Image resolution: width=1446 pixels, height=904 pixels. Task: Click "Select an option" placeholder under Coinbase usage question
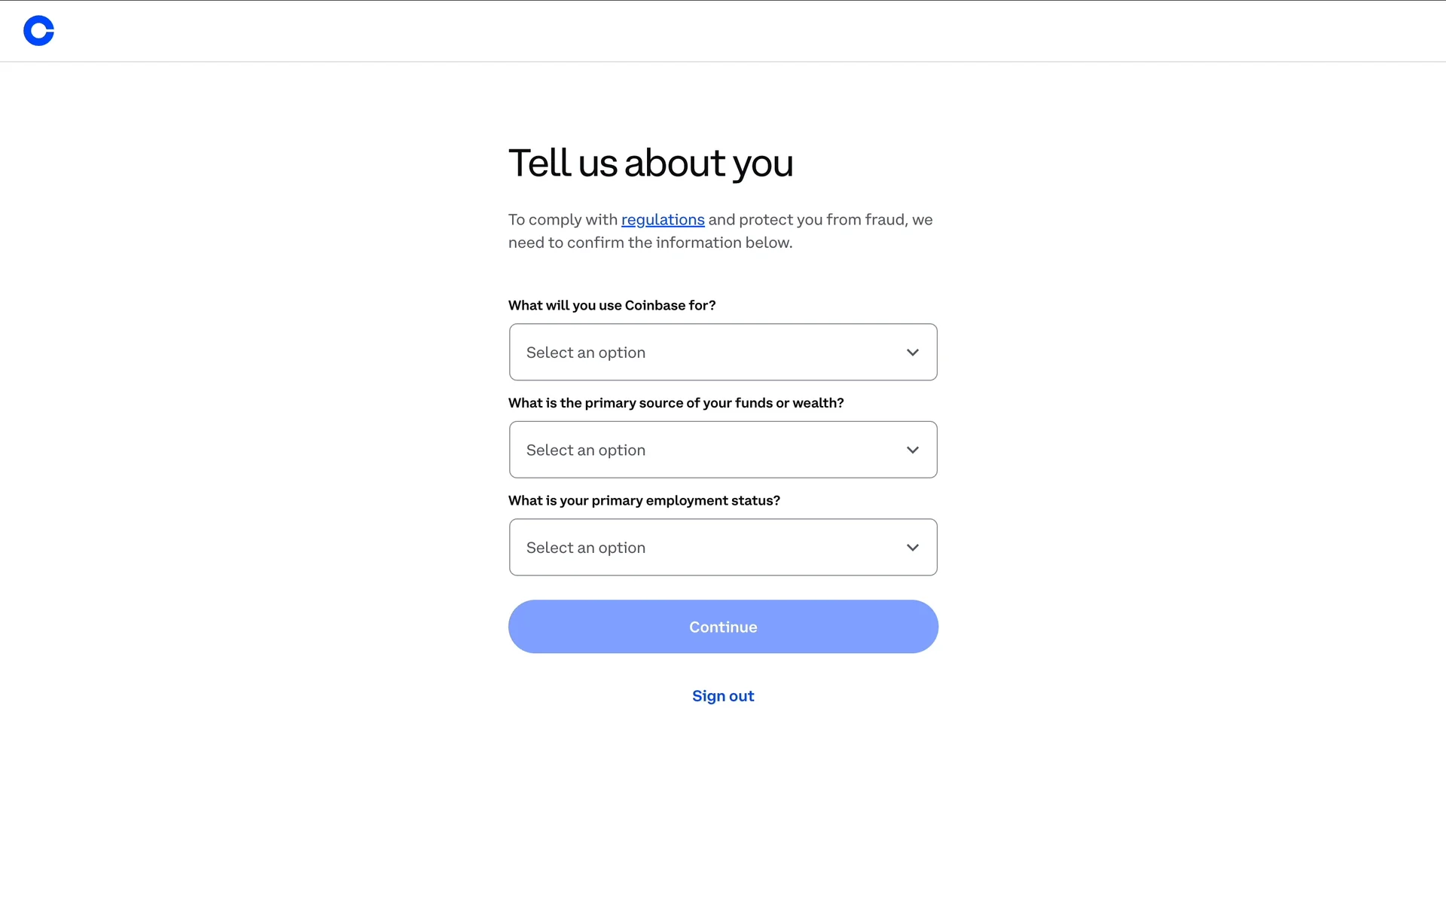(x=586, y=353)
